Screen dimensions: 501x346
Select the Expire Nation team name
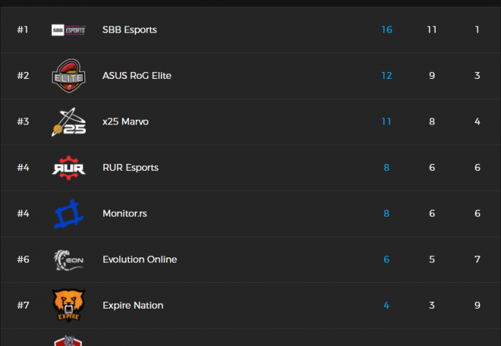click(x=133, y=305)
